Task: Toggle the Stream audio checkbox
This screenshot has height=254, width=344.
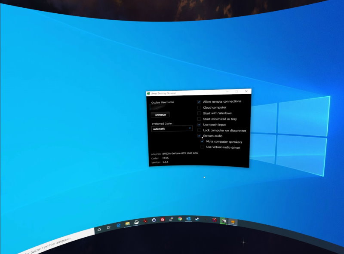Action: coord(199,136)
